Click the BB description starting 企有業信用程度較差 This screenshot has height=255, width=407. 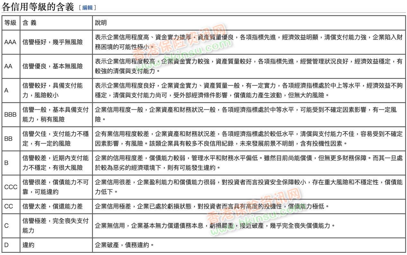tap(249, 138)
